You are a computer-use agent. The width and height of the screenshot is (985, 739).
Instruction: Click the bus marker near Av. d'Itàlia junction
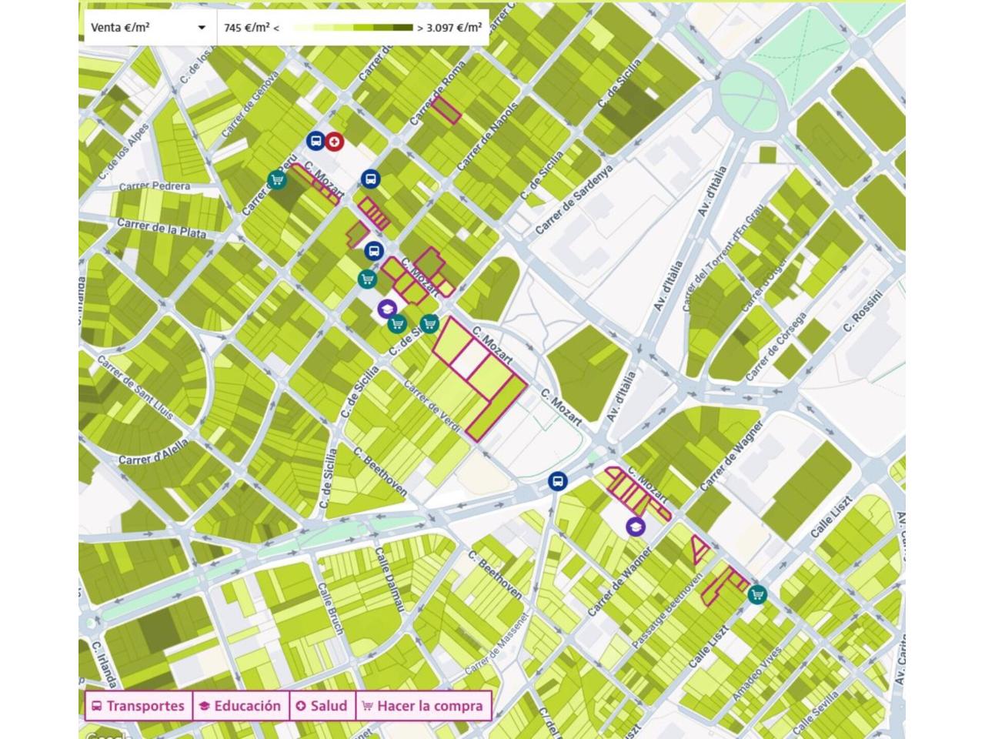558,482
